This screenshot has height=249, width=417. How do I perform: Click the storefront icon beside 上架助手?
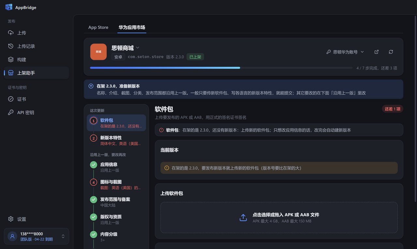[11, 73]
